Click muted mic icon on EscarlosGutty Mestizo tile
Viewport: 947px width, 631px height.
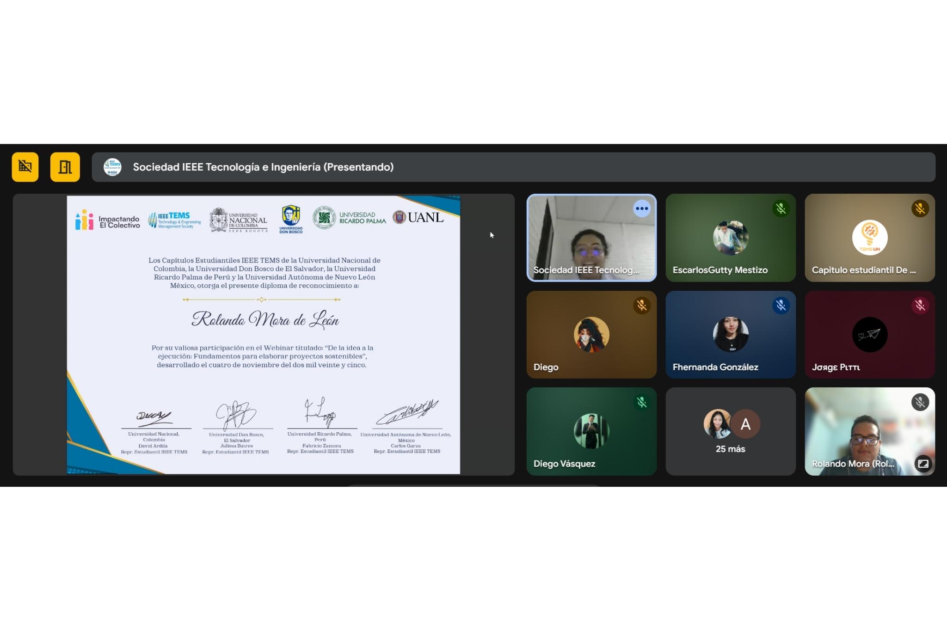(x=781, y=208)
